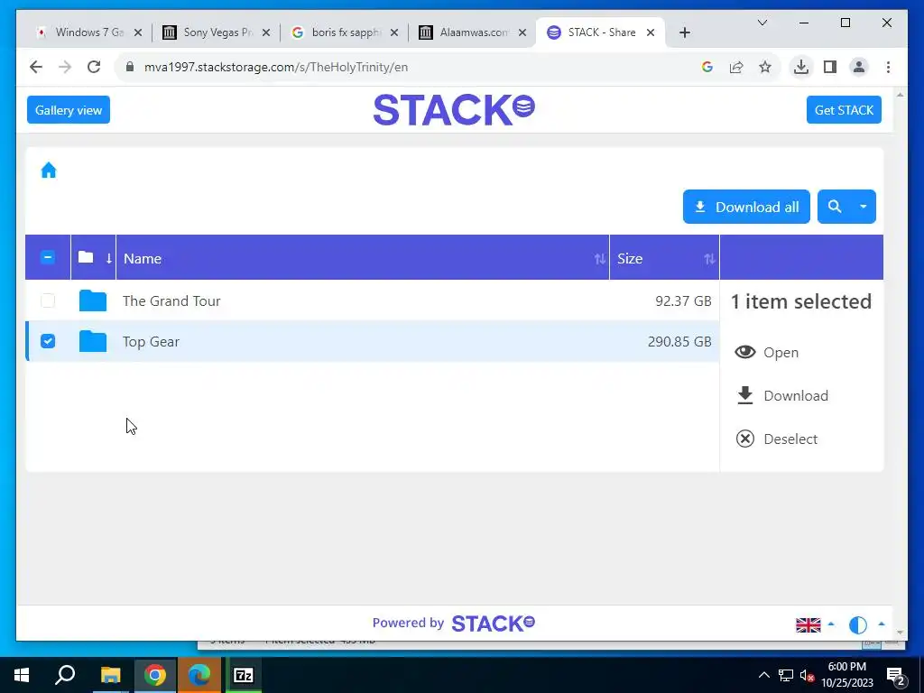Click the 290.85 GB size value
The height and width of the screenshot is (693, 924).
click(679, 341)
